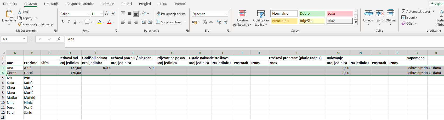Image resolution: width=444 pixels, height=120 pixels.
Task: Click the Oblikuj format cells icon
Action: click(x=391, y=13)
